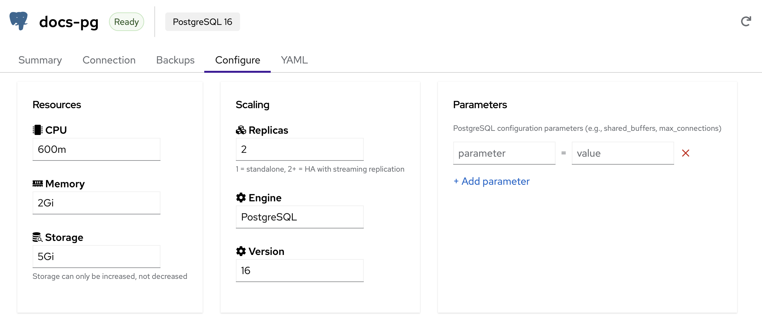Focus the parameter name input box
Image resolution: width=762 pixels, height=328 pixels.
(504, 153)
